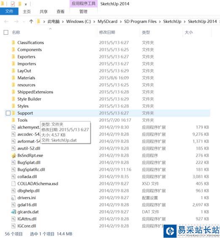Click SketchUp breadcrumb in address bar

tap(172, 22)
